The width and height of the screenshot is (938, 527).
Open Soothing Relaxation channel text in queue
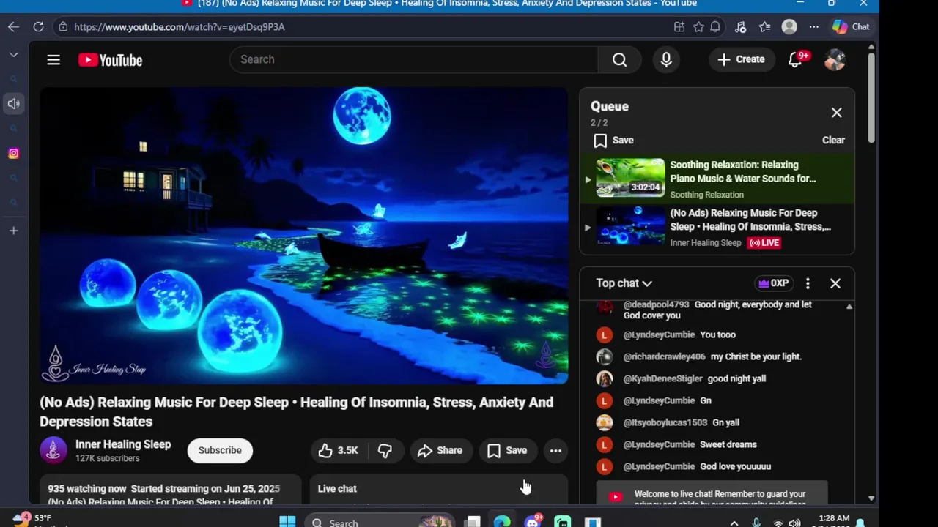(x=706, y=195)
